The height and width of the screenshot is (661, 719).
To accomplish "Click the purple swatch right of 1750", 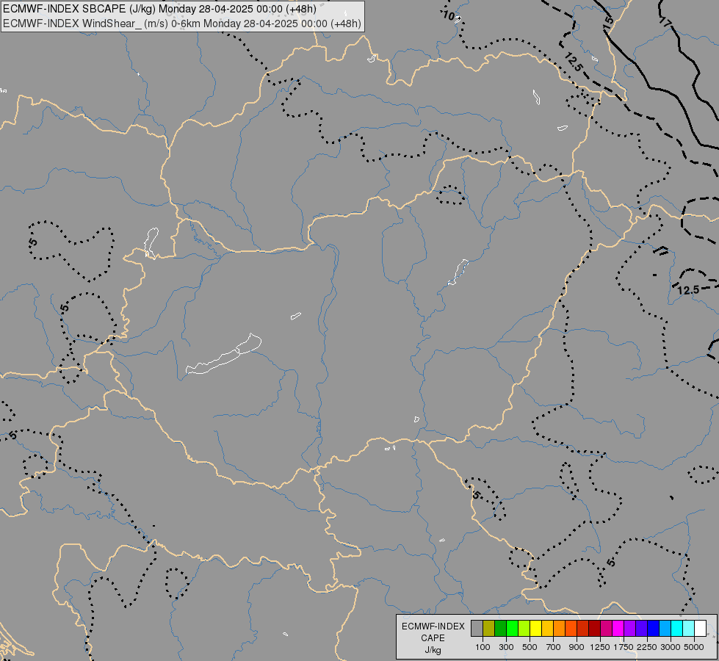I will click(629, 628).
